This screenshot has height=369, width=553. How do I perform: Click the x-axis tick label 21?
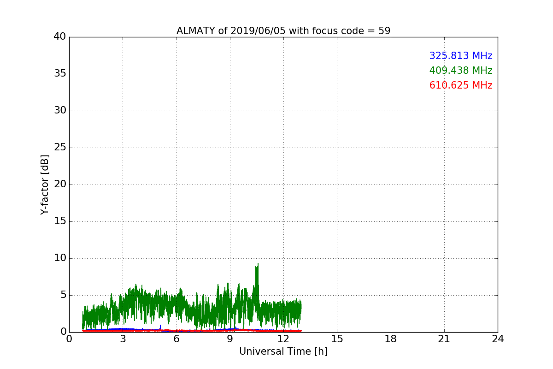pos(444,339)
